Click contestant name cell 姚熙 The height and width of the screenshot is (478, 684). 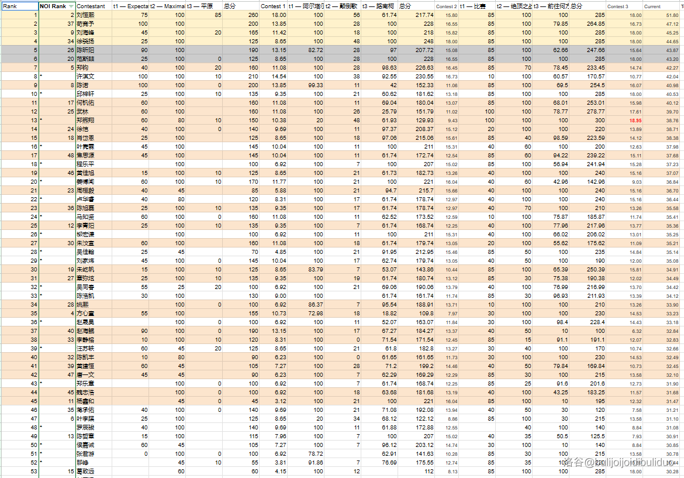tap(92, 305)
